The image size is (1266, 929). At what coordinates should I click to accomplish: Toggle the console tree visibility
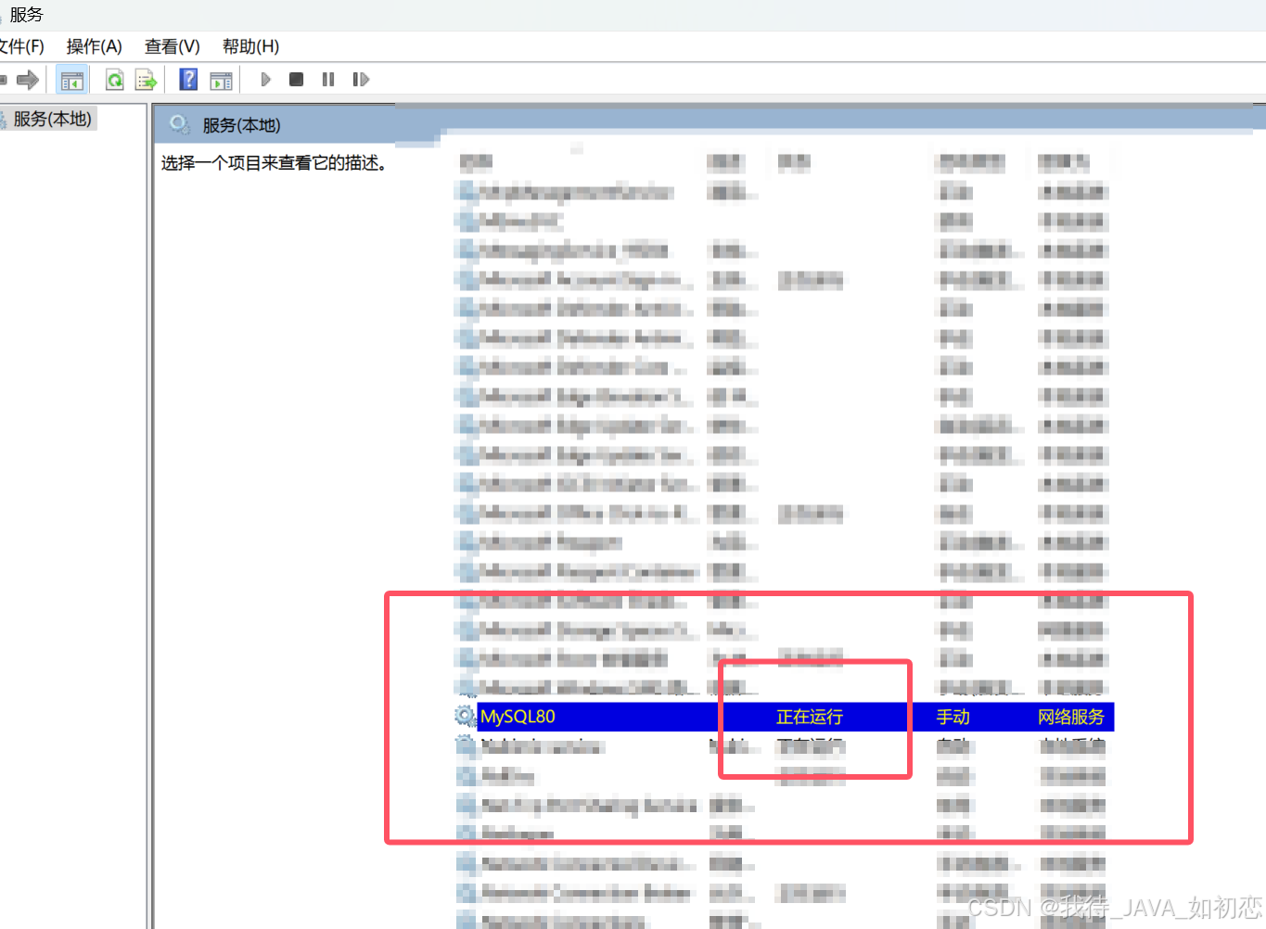point(71,79)
